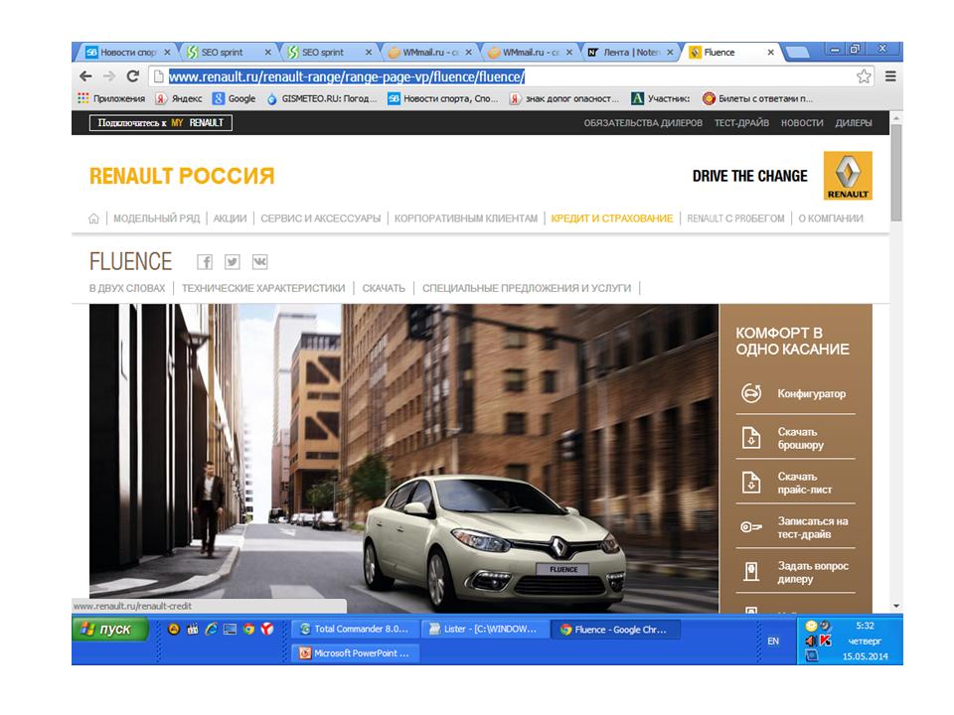This screenshot has width=954, height=715.
Task: Click the Задать вопрос дилеру icon
Action: click(751, 572)
